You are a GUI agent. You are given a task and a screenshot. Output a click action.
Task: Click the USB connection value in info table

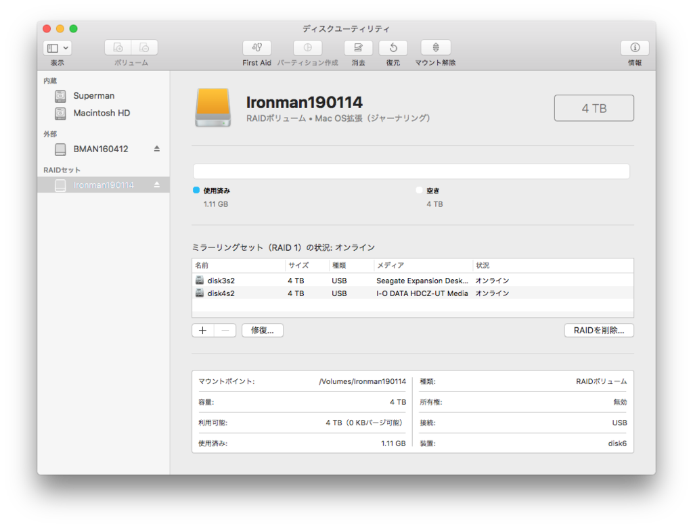click(x=619, y=423)
